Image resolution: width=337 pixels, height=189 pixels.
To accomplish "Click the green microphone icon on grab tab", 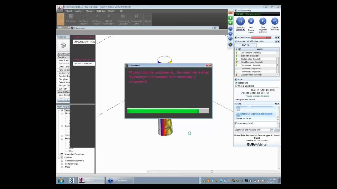I will click(230, 18).
